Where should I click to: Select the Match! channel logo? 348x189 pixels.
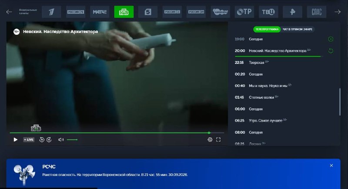coord(100,12)
